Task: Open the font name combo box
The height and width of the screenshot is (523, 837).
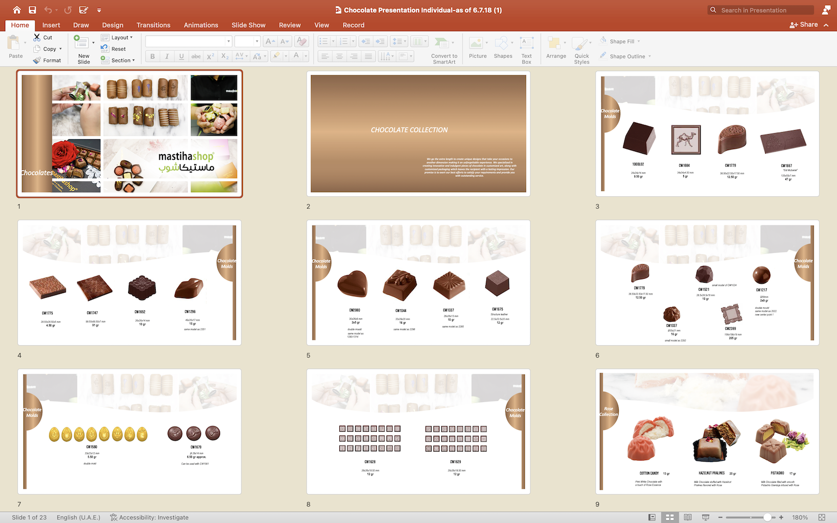Action: click(x=189, y=41)
